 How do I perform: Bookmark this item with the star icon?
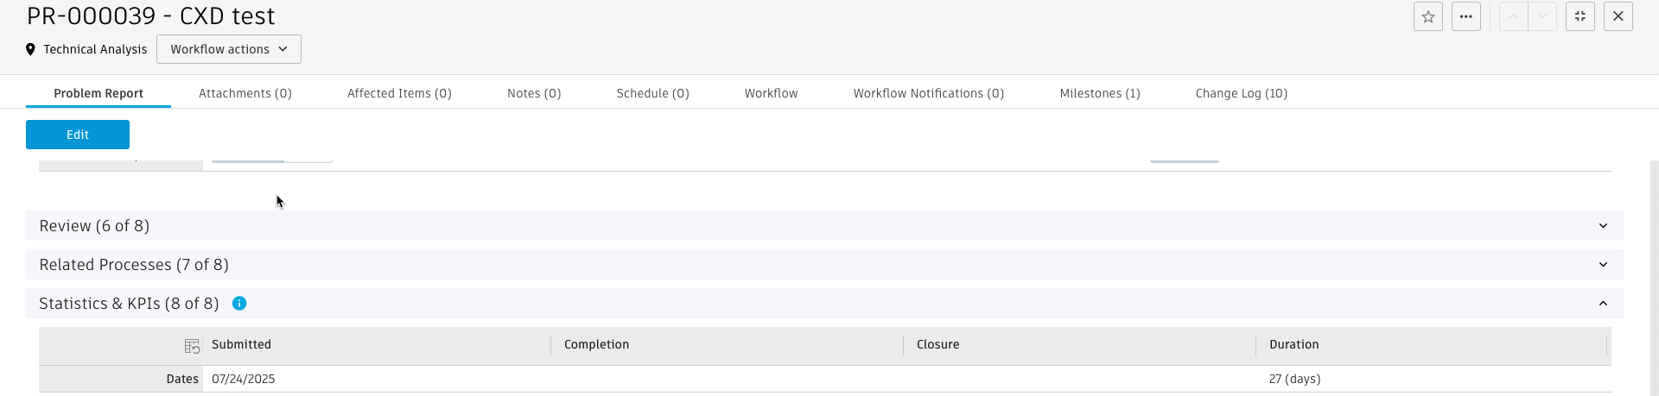[x=1428, y=16]
